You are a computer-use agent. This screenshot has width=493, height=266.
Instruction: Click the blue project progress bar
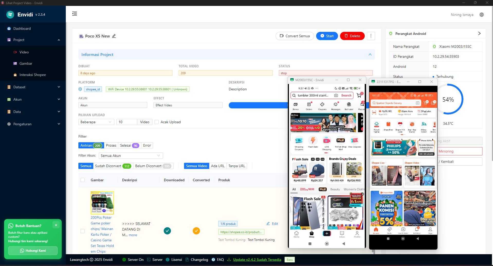[x=258, y=105]
